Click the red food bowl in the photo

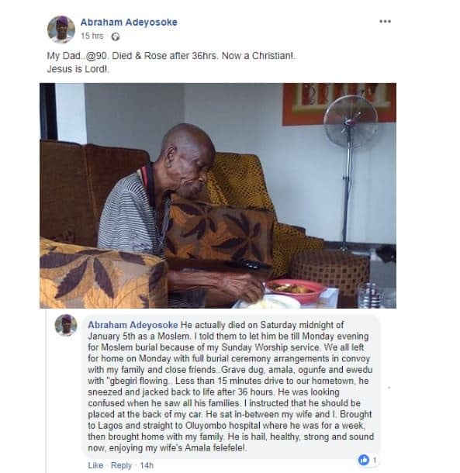[x=296, y=289]
